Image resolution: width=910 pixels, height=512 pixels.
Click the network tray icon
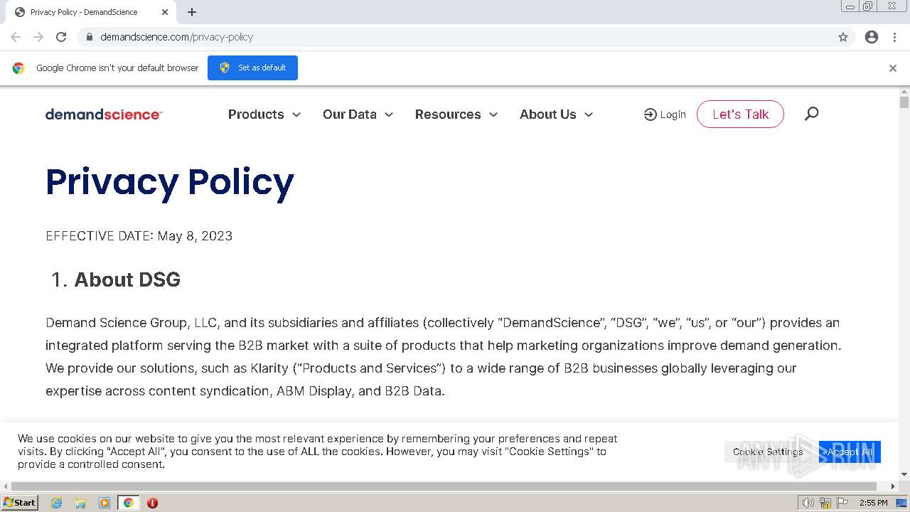[825, 503]
